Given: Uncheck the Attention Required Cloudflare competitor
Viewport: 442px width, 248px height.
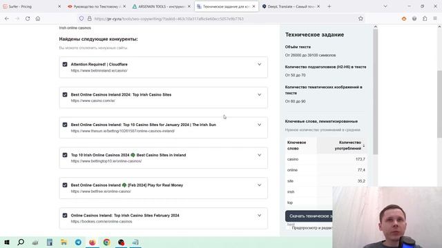Looking at the screenshot, I should tap(65, 64).
